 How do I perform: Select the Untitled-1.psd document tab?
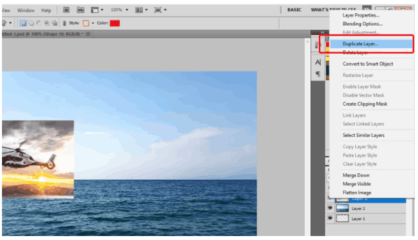pos(42,34)
